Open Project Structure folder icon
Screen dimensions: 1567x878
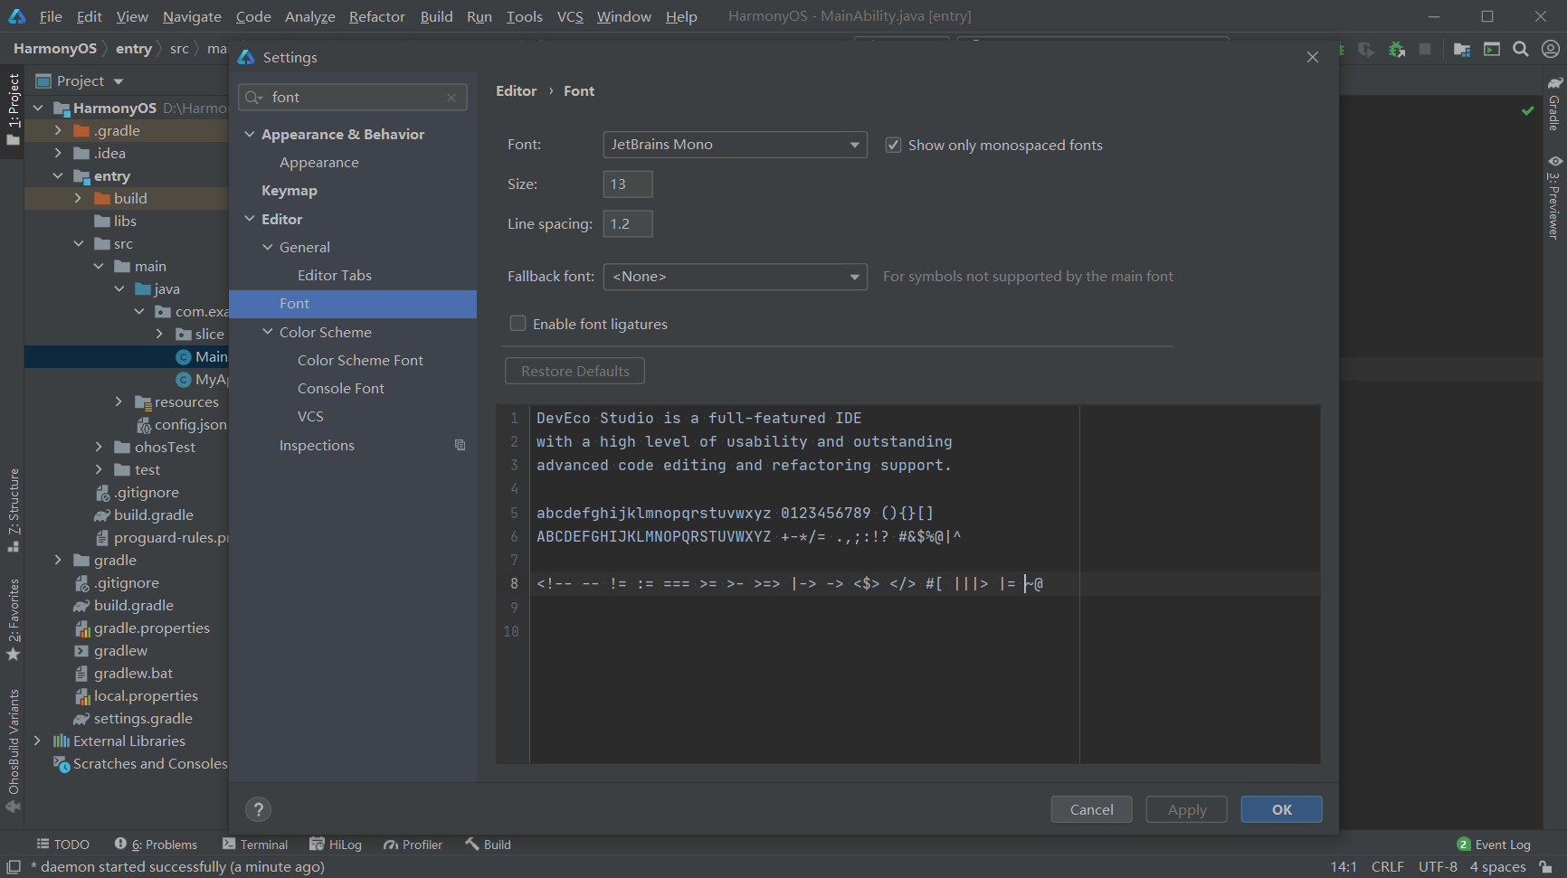[x=1462, y=50]
